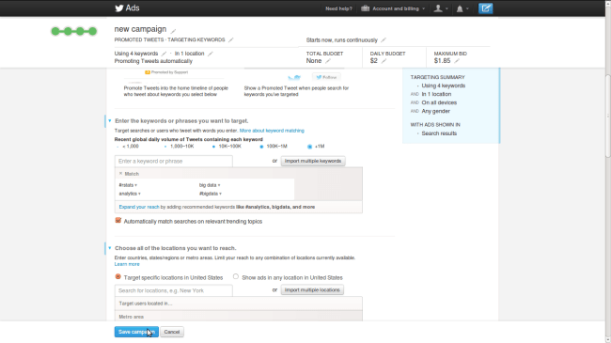Open Account and billing dropdown
This screenshot has height=343, width=611.
(393, 8)
